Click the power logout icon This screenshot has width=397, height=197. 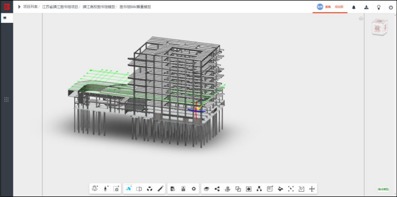coord(391,7)
